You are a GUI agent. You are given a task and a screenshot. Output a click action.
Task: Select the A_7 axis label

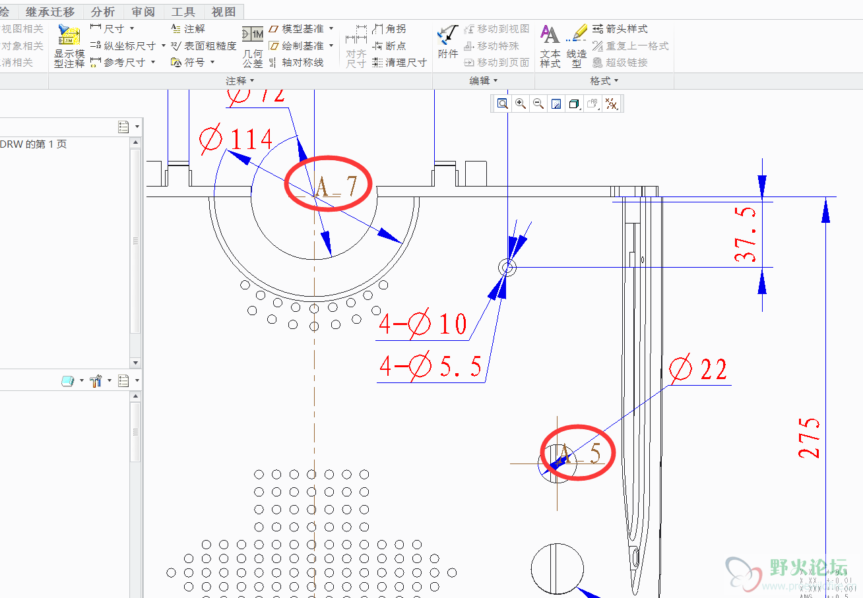point(336,187)
